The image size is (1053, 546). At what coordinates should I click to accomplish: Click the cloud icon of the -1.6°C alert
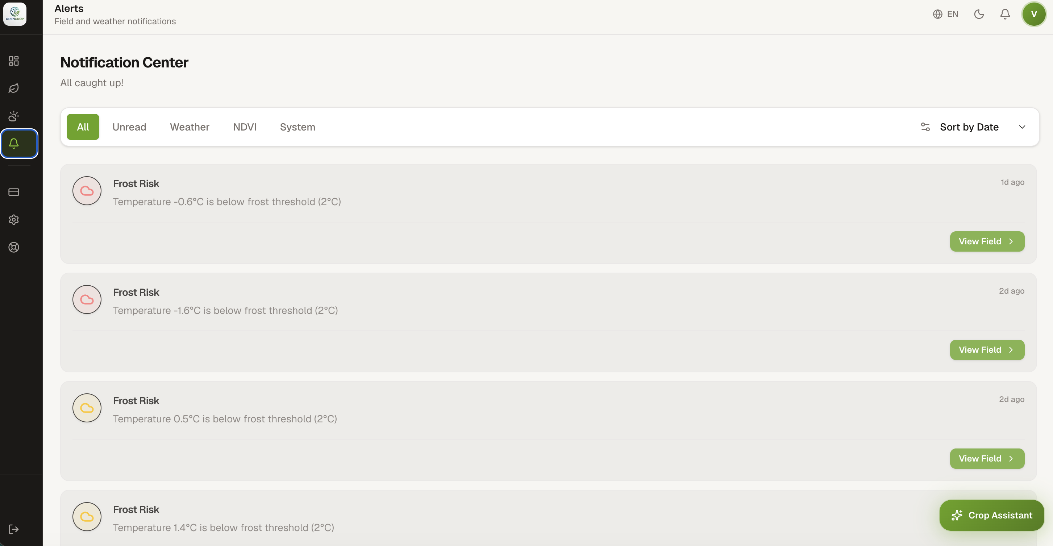pyautogui.click(x=87, y=300)
